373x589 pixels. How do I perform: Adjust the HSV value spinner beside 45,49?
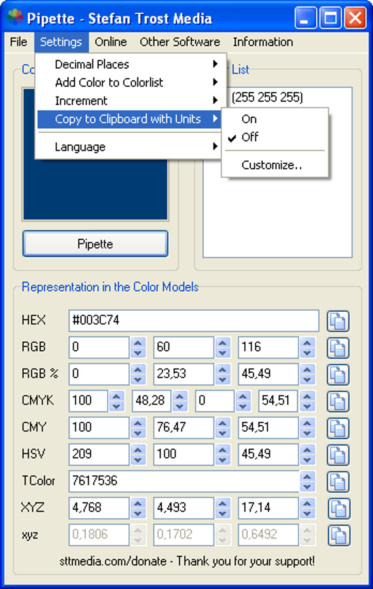tap(307, 454)
